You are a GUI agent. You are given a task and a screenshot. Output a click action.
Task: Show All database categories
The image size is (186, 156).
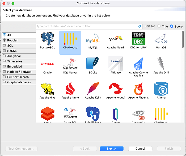tap(19, 35)
